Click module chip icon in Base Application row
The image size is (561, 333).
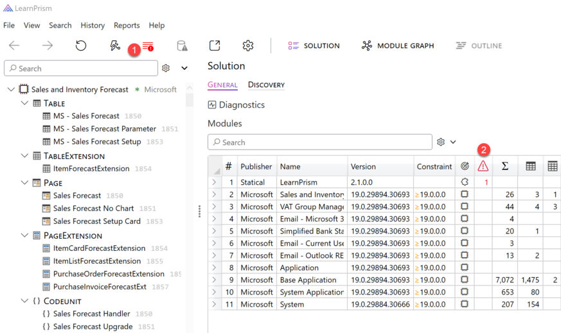tap(465, 280)
